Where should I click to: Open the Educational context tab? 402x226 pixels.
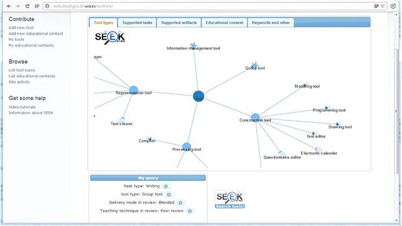point(225,22)
